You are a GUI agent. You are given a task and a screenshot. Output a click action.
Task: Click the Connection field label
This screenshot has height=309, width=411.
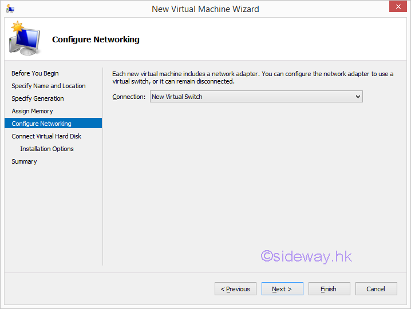click(x=129, y=97)
